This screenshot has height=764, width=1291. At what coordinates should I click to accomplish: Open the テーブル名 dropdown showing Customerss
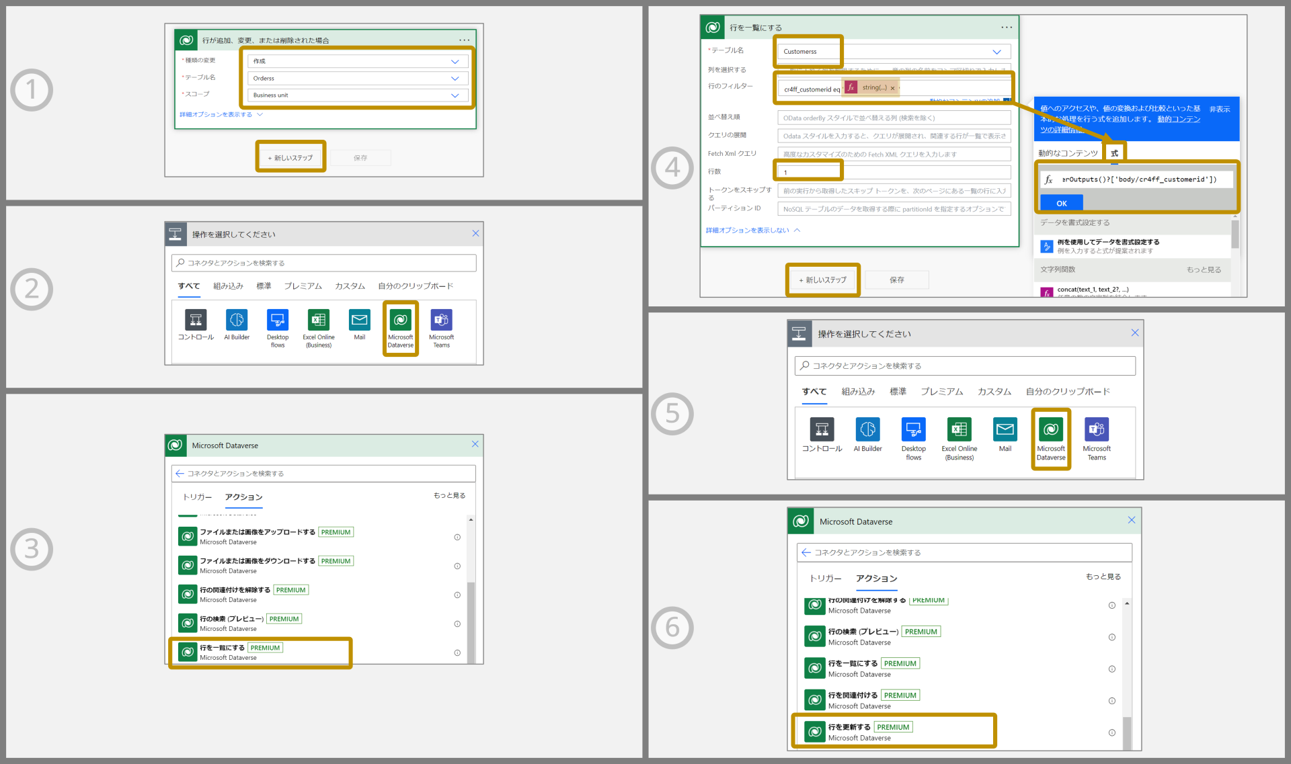[x=894, y=51]
